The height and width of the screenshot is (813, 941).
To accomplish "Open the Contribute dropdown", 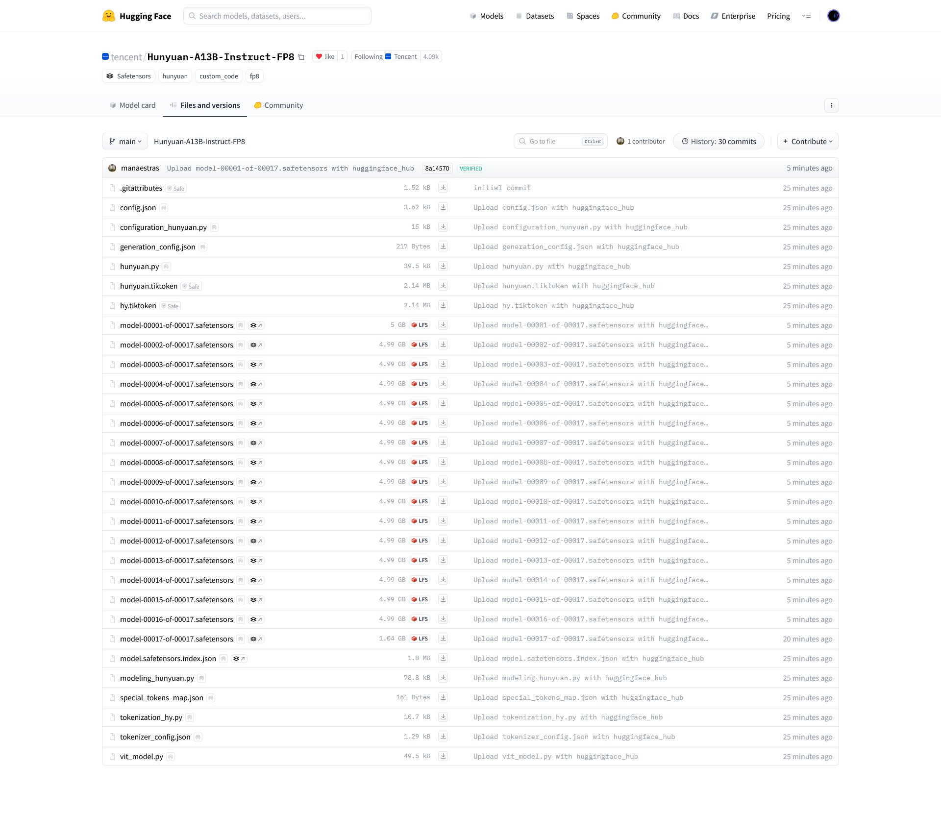I will pyautogui.click(x=808, y=142).
